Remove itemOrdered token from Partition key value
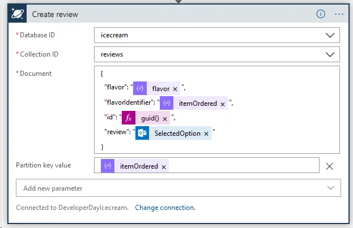 pyautogui.click(x=164, y=167)
